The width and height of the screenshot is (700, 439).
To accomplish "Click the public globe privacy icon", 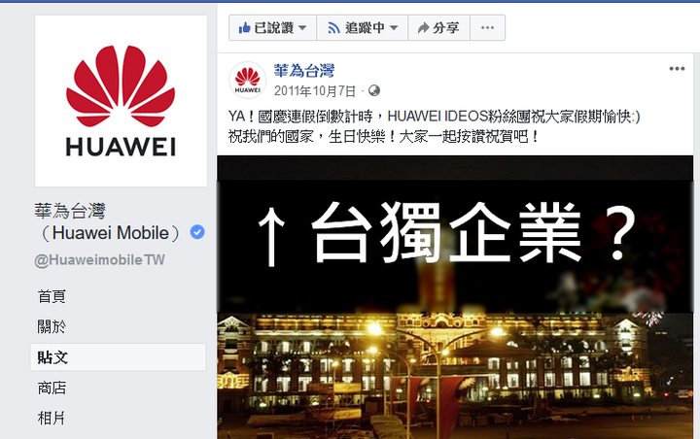I will 374,91.
